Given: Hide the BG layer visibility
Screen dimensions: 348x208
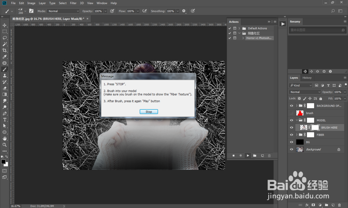Looking at the screenshot, I should [292, 142].
